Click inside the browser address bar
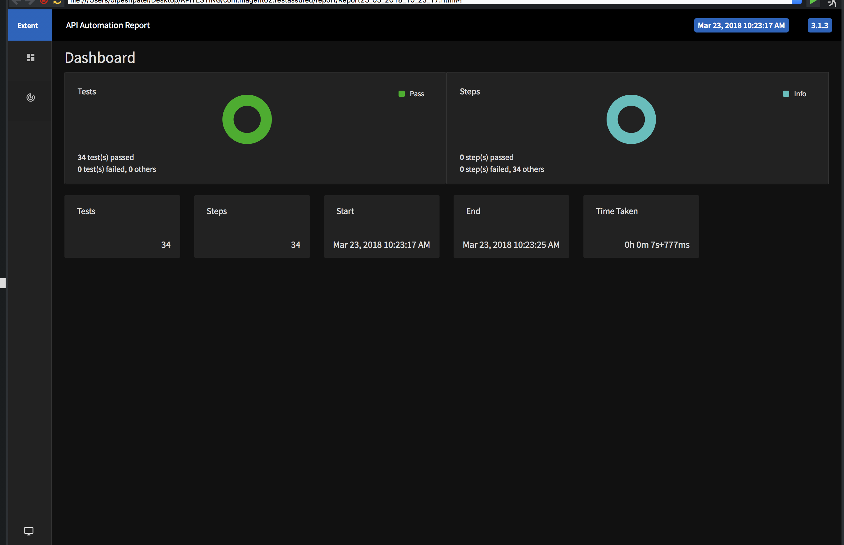 point(425,2)
